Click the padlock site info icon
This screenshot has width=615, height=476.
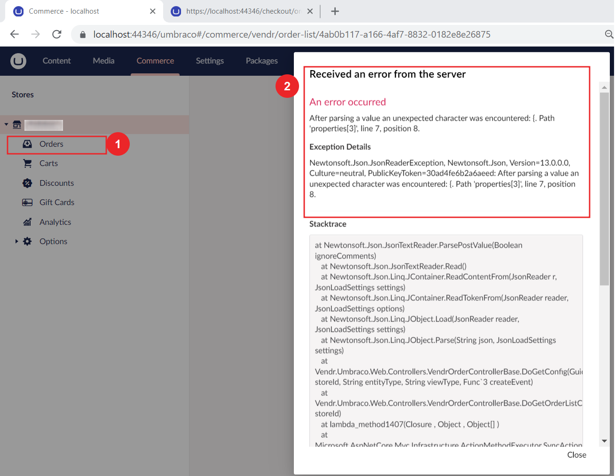tap(83, 34)
